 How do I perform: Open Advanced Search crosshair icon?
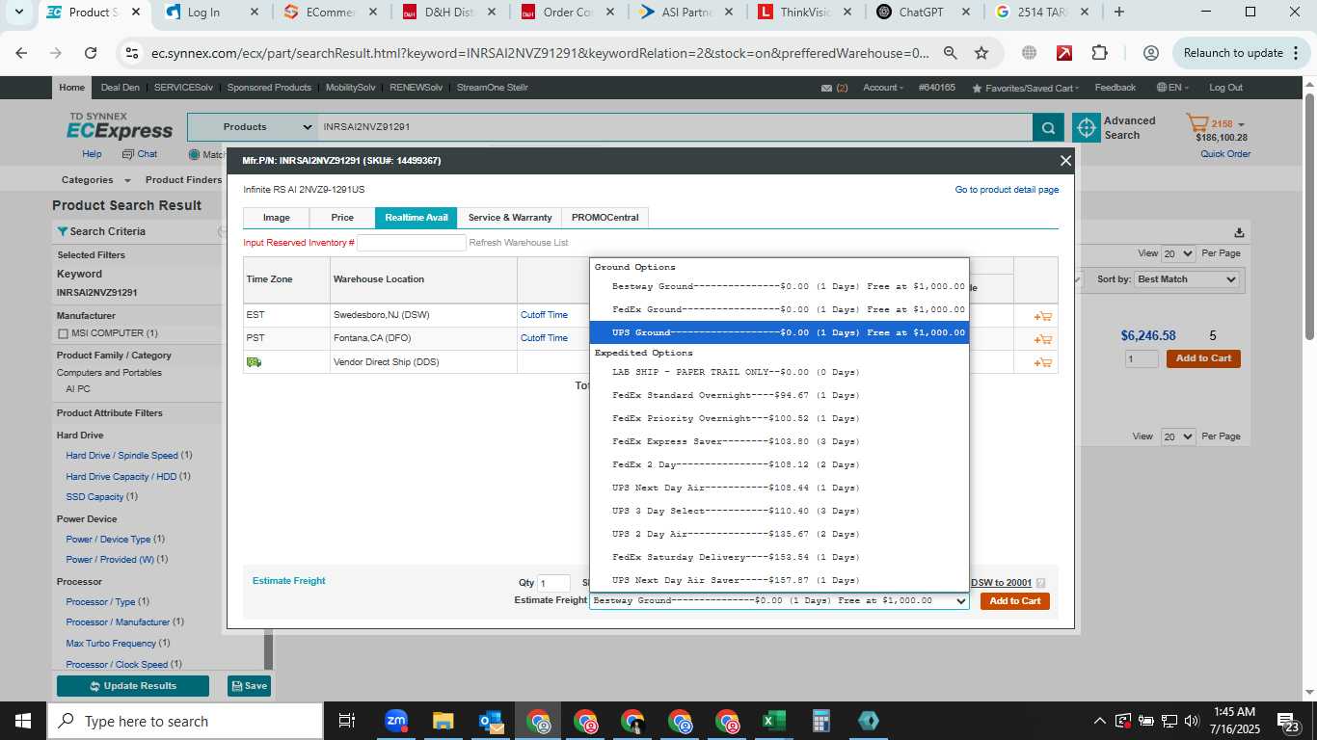pyautogui.click(x=1086, y=127)
